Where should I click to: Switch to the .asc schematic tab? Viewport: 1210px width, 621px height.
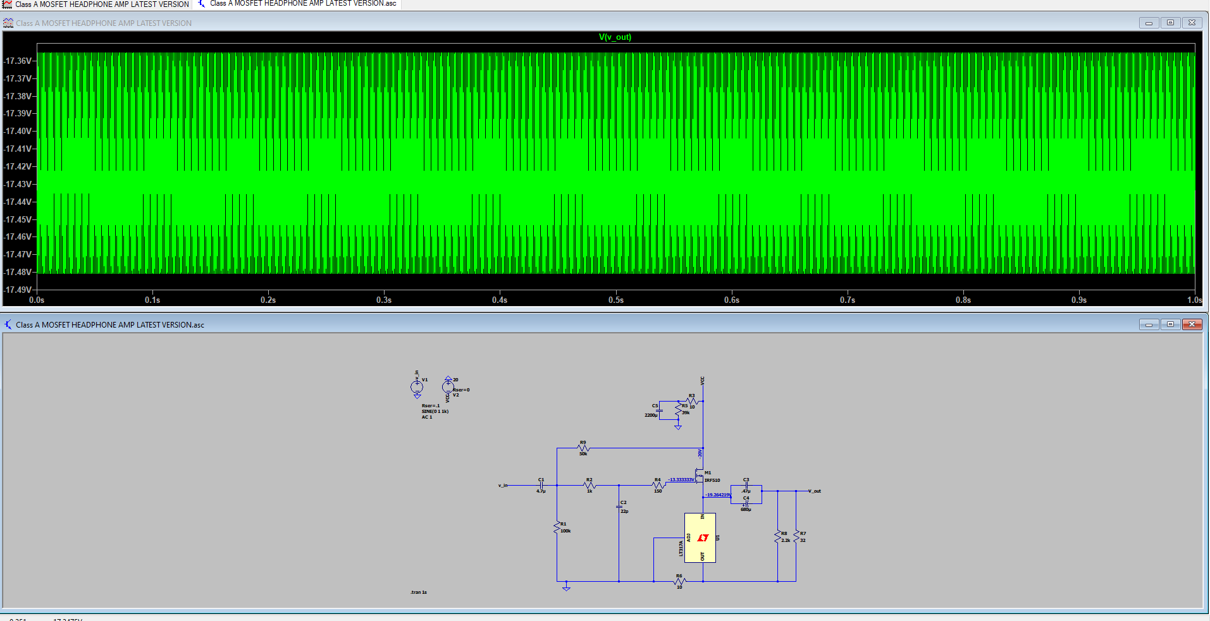pos(297,4)
